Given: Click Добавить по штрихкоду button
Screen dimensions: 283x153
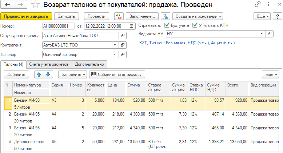Looking at the screenshot, I should [x=117, y=74].
